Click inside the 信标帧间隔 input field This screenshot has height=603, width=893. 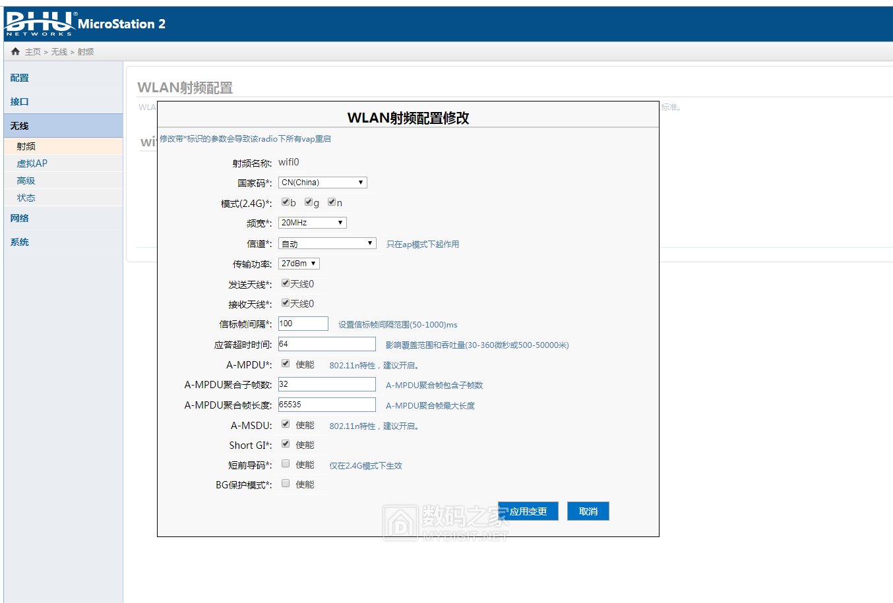(x=303, y=323)
